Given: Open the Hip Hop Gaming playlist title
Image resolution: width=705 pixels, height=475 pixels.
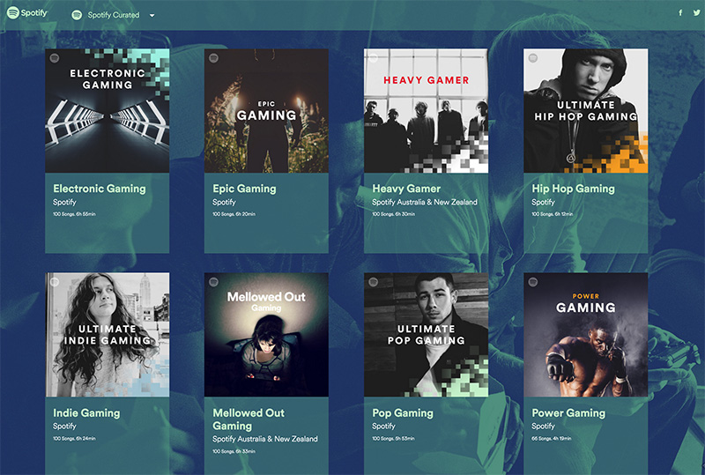Looking at the screenshot, I should (x=574, y=189).
